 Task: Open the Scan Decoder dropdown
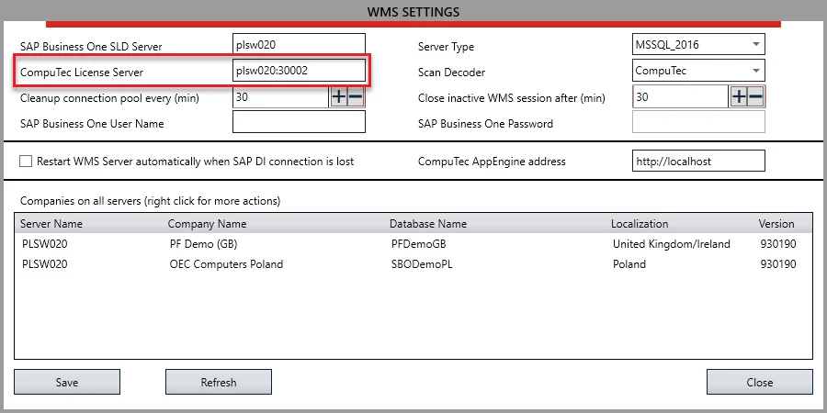[697, 70]
